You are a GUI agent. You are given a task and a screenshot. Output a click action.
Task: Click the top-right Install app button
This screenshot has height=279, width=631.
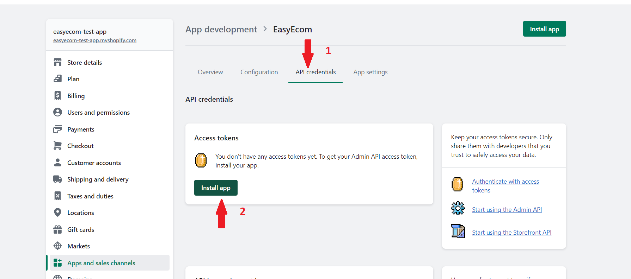coord(545,29)
